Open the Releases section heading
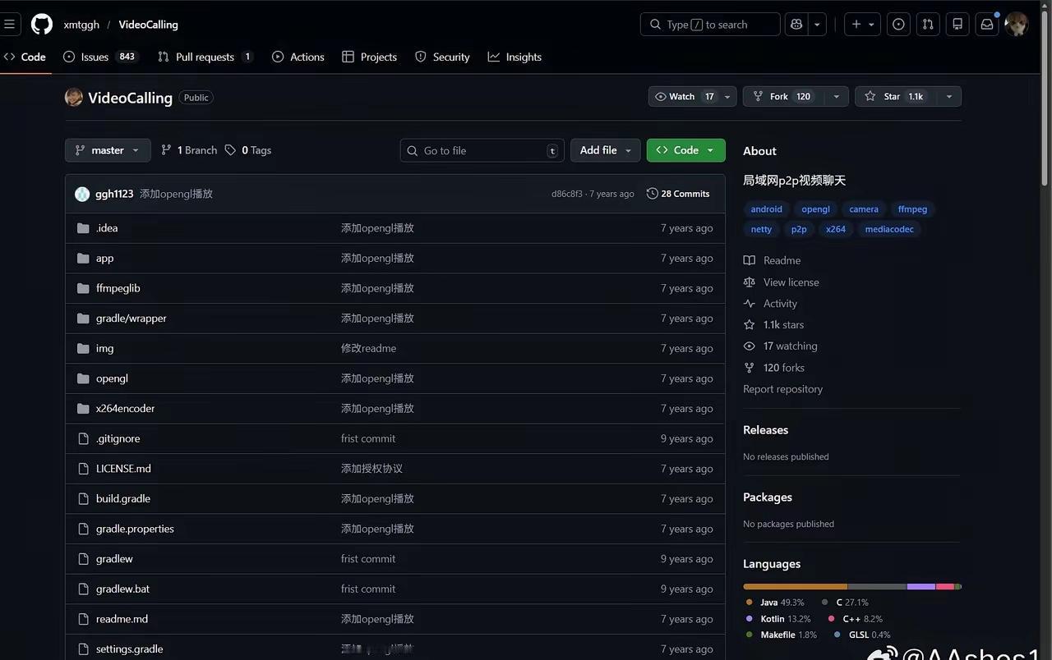 (765, 430)
